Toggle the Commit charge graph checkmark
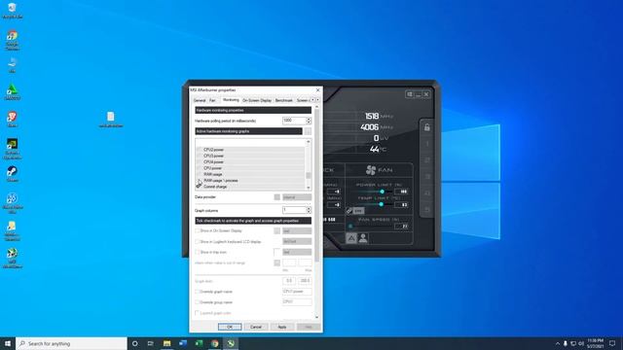Viewport: 623px width, 350px height. point(199,186)
